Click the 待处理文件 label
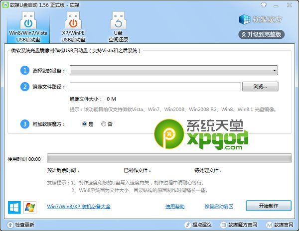This screenshot has height=231, width=299. [x=208, y=170]
